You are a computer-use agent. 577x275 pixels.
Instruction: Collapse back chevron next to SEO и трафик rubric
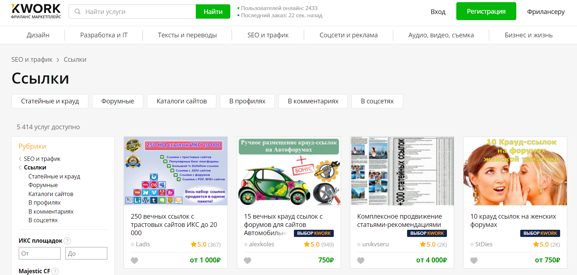click(20, 159)
